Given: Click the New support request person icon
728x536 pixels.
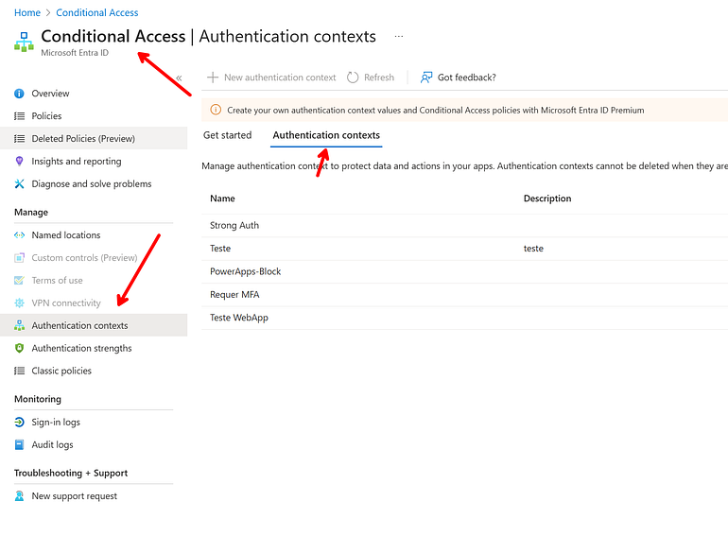Looking at the screenshot, I should pyautogui.click(x=19, y=495).
